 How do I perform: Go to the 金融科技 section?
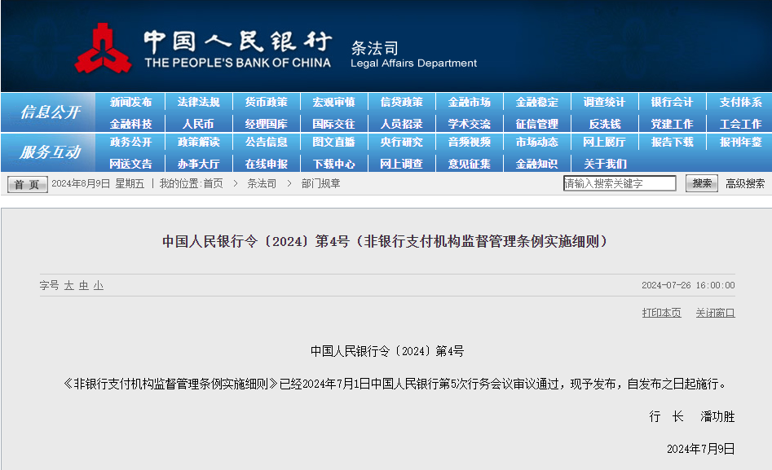point(130,124)
